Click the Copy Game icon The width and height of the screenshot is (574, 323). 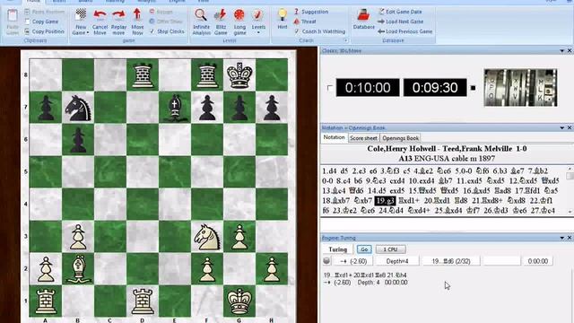point(27,22)
